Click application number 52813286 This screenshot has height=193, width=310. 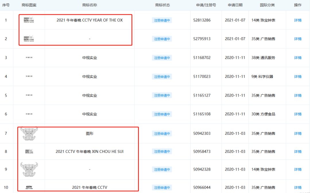point(202,20)
